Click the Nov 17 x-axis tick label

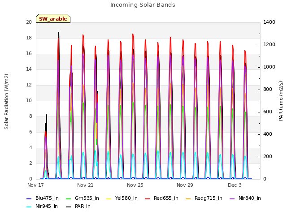pos(35,185)
